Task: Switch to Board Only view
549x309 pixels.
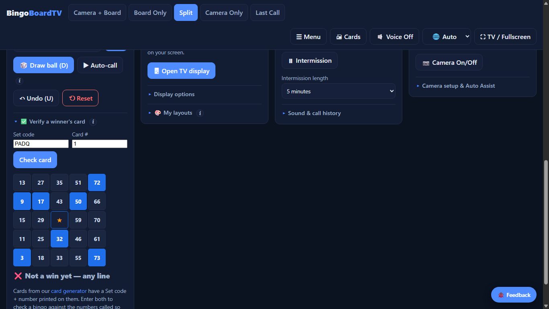Action: pos(150,12)
